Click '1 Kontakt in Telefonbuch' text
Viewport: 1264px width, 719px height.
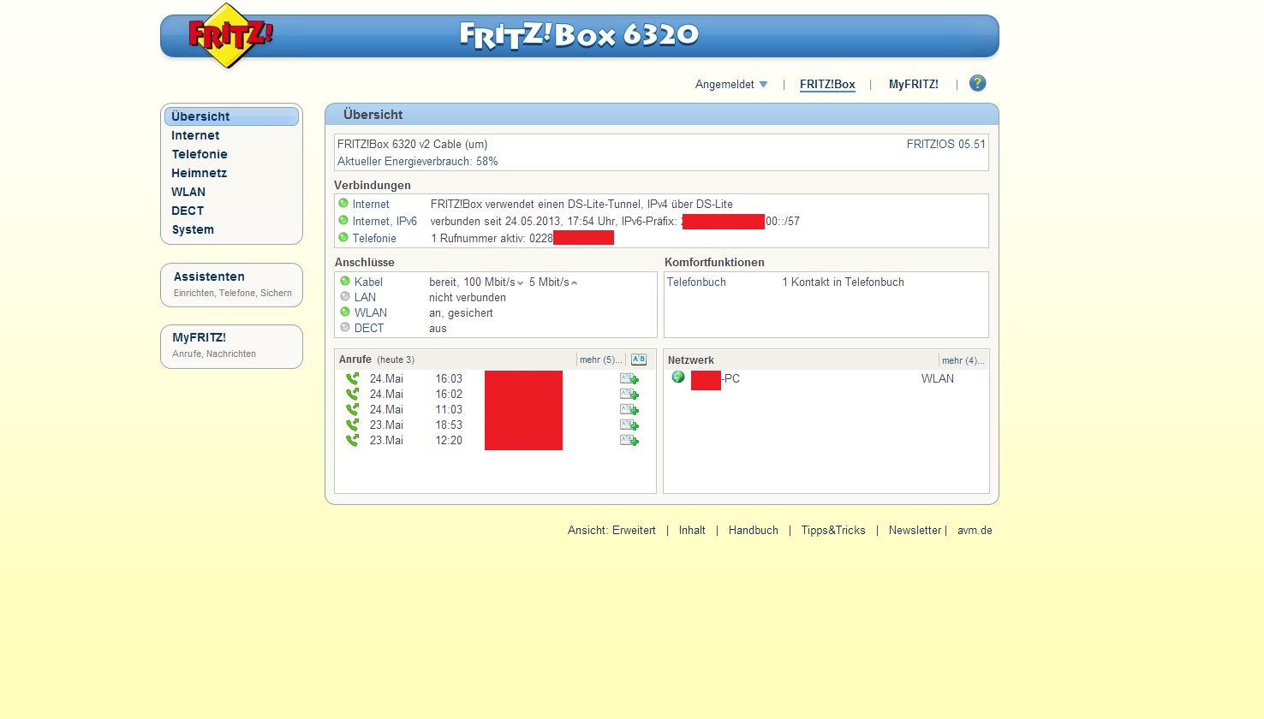coord(843,282)
